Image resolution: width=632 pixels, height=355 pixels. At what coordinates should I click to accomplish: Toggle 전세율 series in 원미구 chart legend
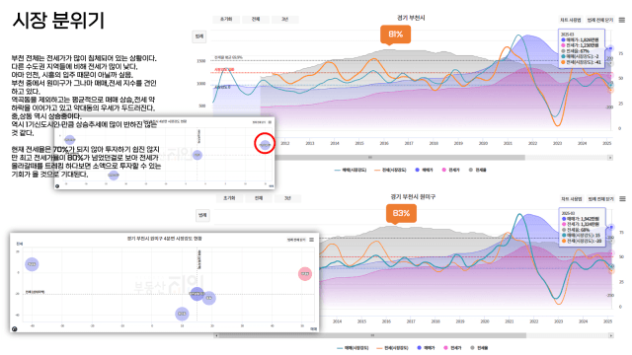[x=480, y=348]
